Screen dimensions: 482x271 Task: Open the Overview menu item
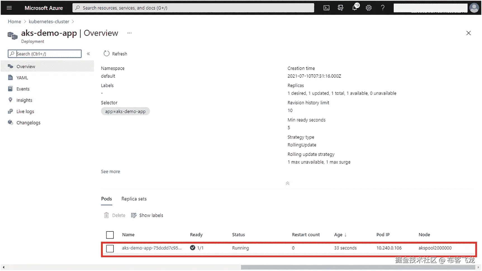[48, 66]
